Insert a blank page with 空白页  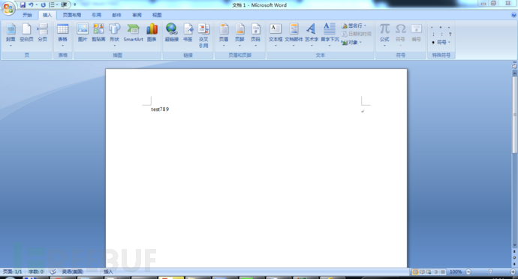26,33
